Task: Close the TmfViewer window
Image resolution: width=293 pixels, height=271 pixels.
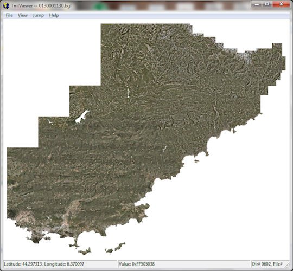Action: click(x=281, y=4)
